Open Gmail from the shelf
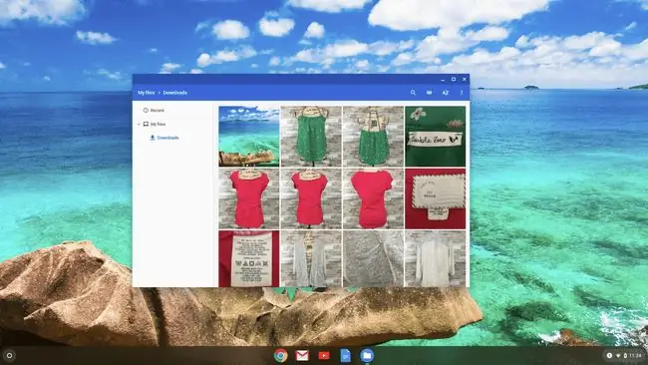The width and height of the screenshot is (648, 365). [302, 355]
